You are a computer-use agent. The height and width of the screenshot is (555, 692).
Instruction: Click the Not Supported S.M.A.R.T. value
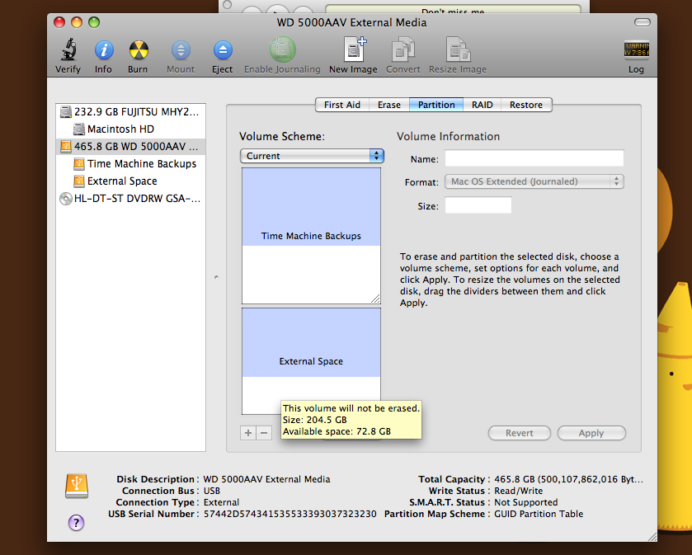[x=526, y=502]
